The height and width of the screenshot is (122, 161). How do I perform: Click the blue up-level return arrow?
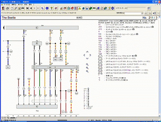[43, 8]
